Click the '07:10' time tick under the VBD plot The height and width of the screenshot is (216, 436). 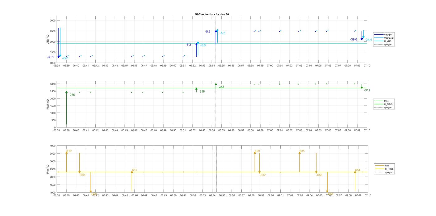click(x=367, y=66)
